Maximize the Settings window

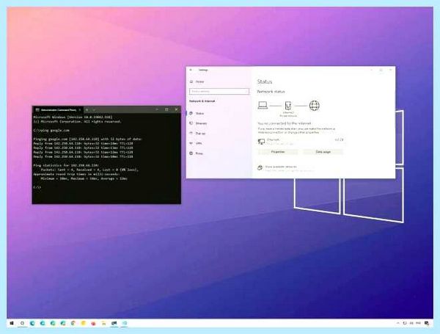[x=381, y=70]
